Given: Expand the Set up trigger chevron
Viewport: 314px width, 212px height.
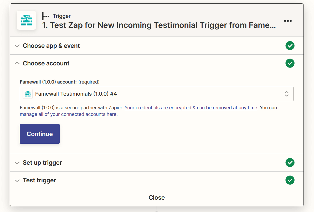Looking at the screenshot, I should click(17, 163).
